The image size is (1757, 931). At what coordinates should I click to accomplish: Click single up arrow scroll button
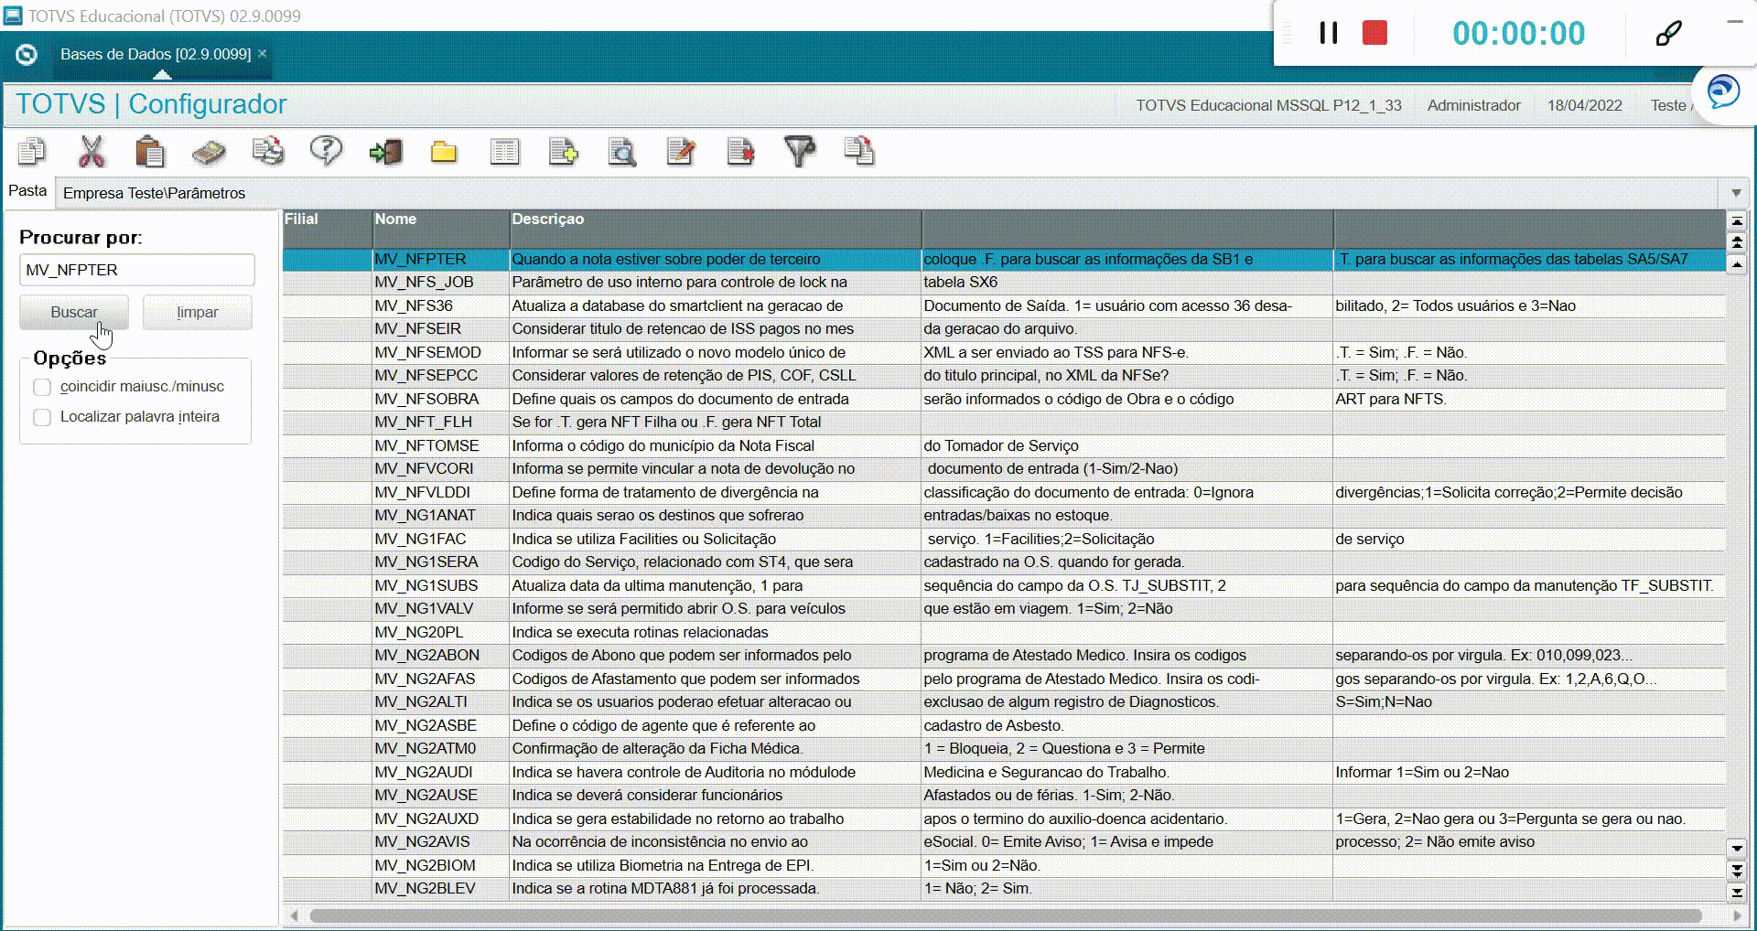1736,264
